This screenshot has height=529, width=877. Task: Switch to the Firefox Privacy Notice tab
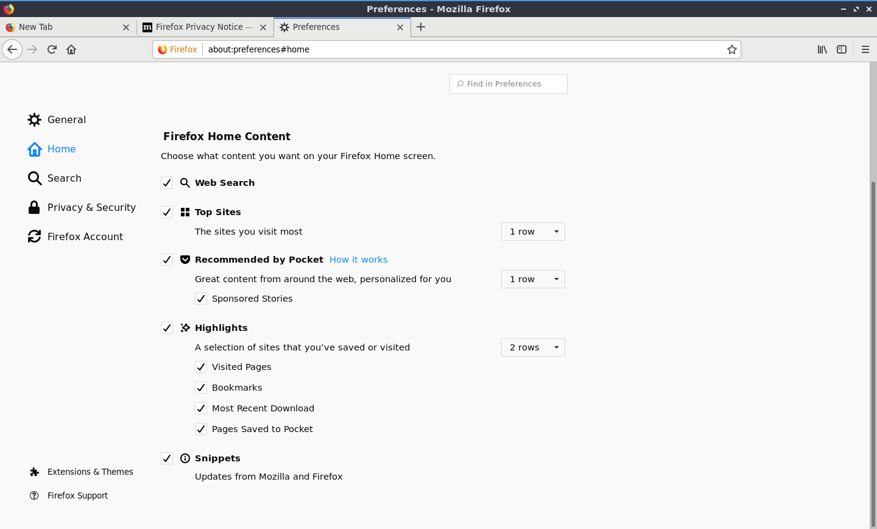point(199,27)
